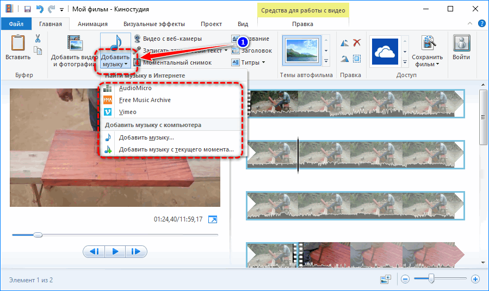Click the Copy icon in Буфер group
Viewport: 489px width, 291px height.
(38, 50)
